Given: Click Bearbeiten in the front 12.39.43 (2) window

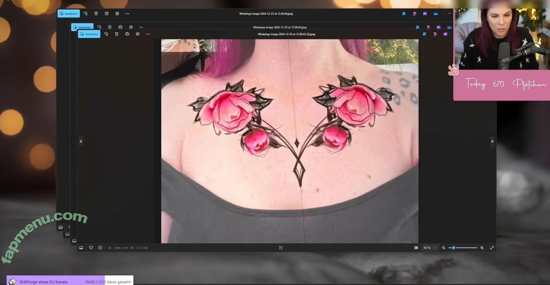Looking at the screenshot, I should click(x=89, y=34).
